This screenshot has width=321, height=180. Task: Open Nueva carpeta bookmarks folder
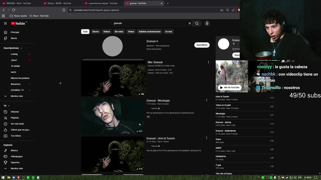[x=18, y=16]
